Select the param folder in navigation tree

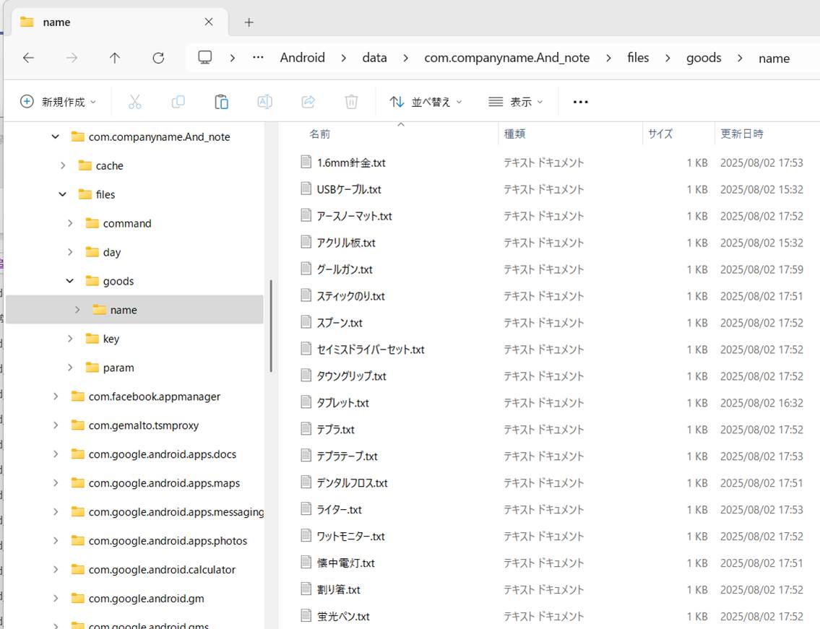118,368
